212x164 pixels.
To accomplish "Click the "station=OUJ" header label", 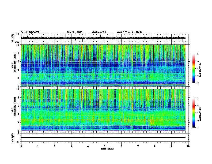I will [x=99, y=32].
